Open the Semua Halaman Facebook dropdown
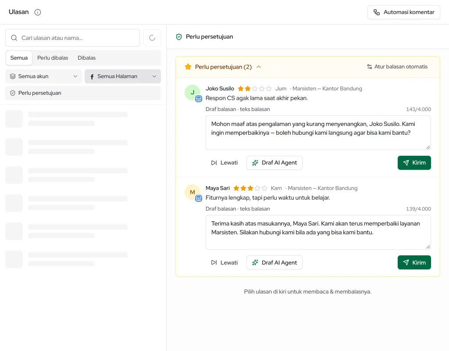 pyautogui.click(x=123, y=76)
